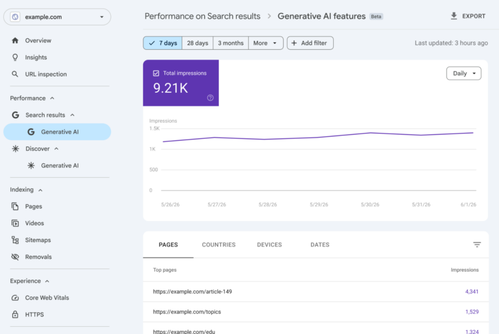
Task: Go to Performance on Search results breadcrumb
Action: coord(202,16)
